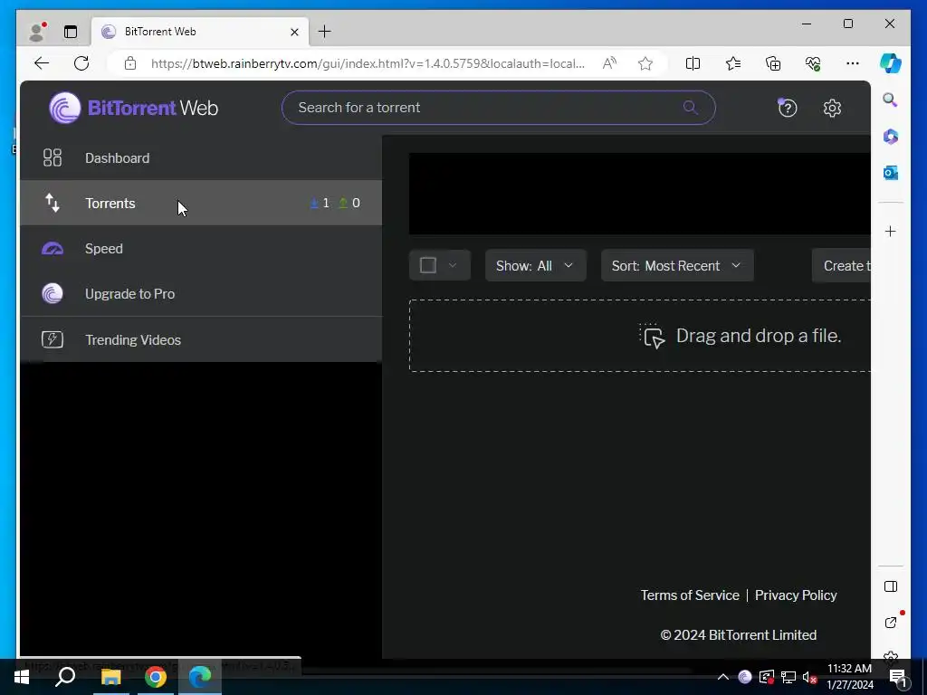Open the Privacy Policy link
The height and width of the screenshot is (695, 927).
point(796,595)
